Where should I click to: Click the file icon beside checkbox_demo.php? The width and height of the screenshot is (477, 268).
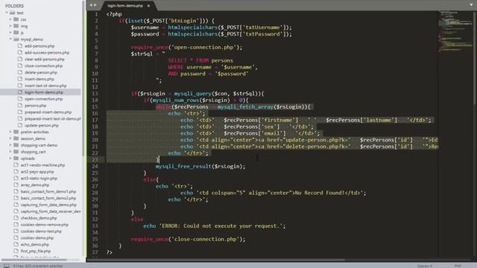point(16,218)
